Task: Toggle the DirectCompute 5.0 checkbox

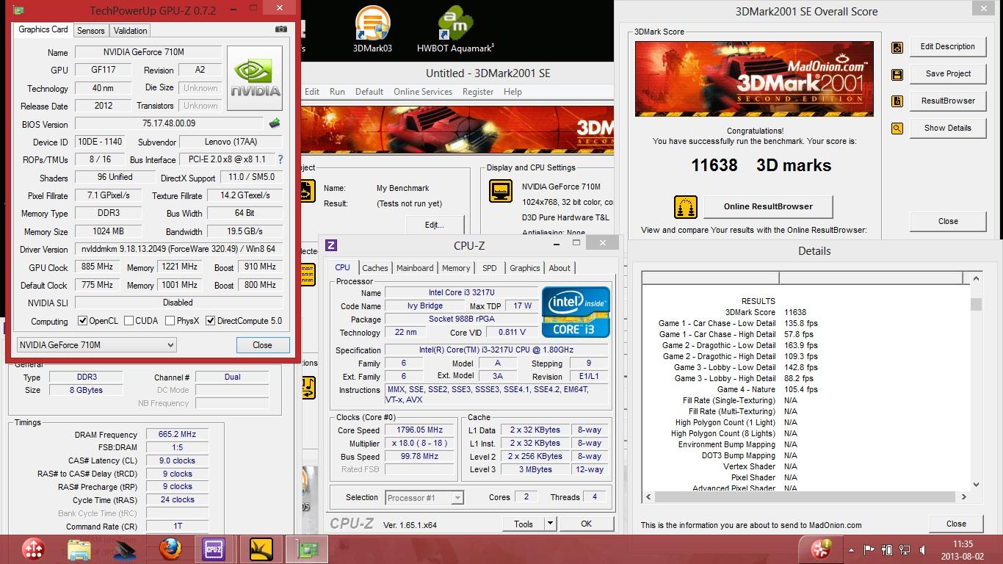Action: [211, 321]
